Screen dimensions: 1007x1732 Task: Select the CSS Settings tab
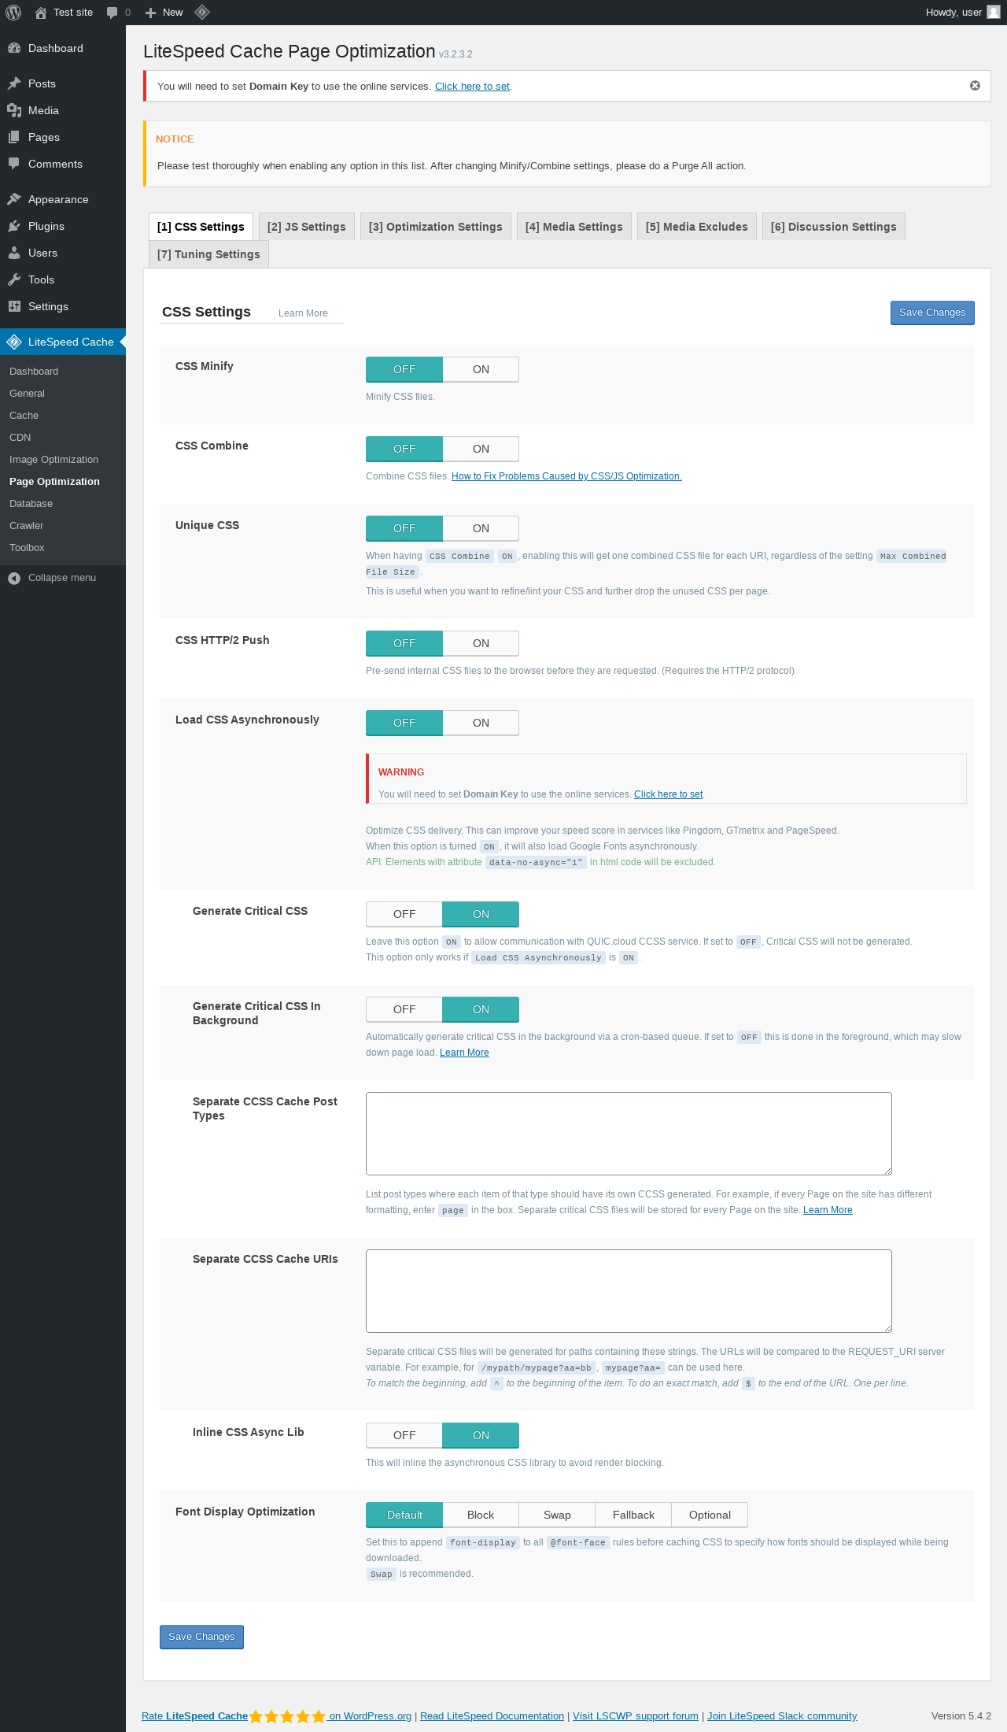pos(201,227)
